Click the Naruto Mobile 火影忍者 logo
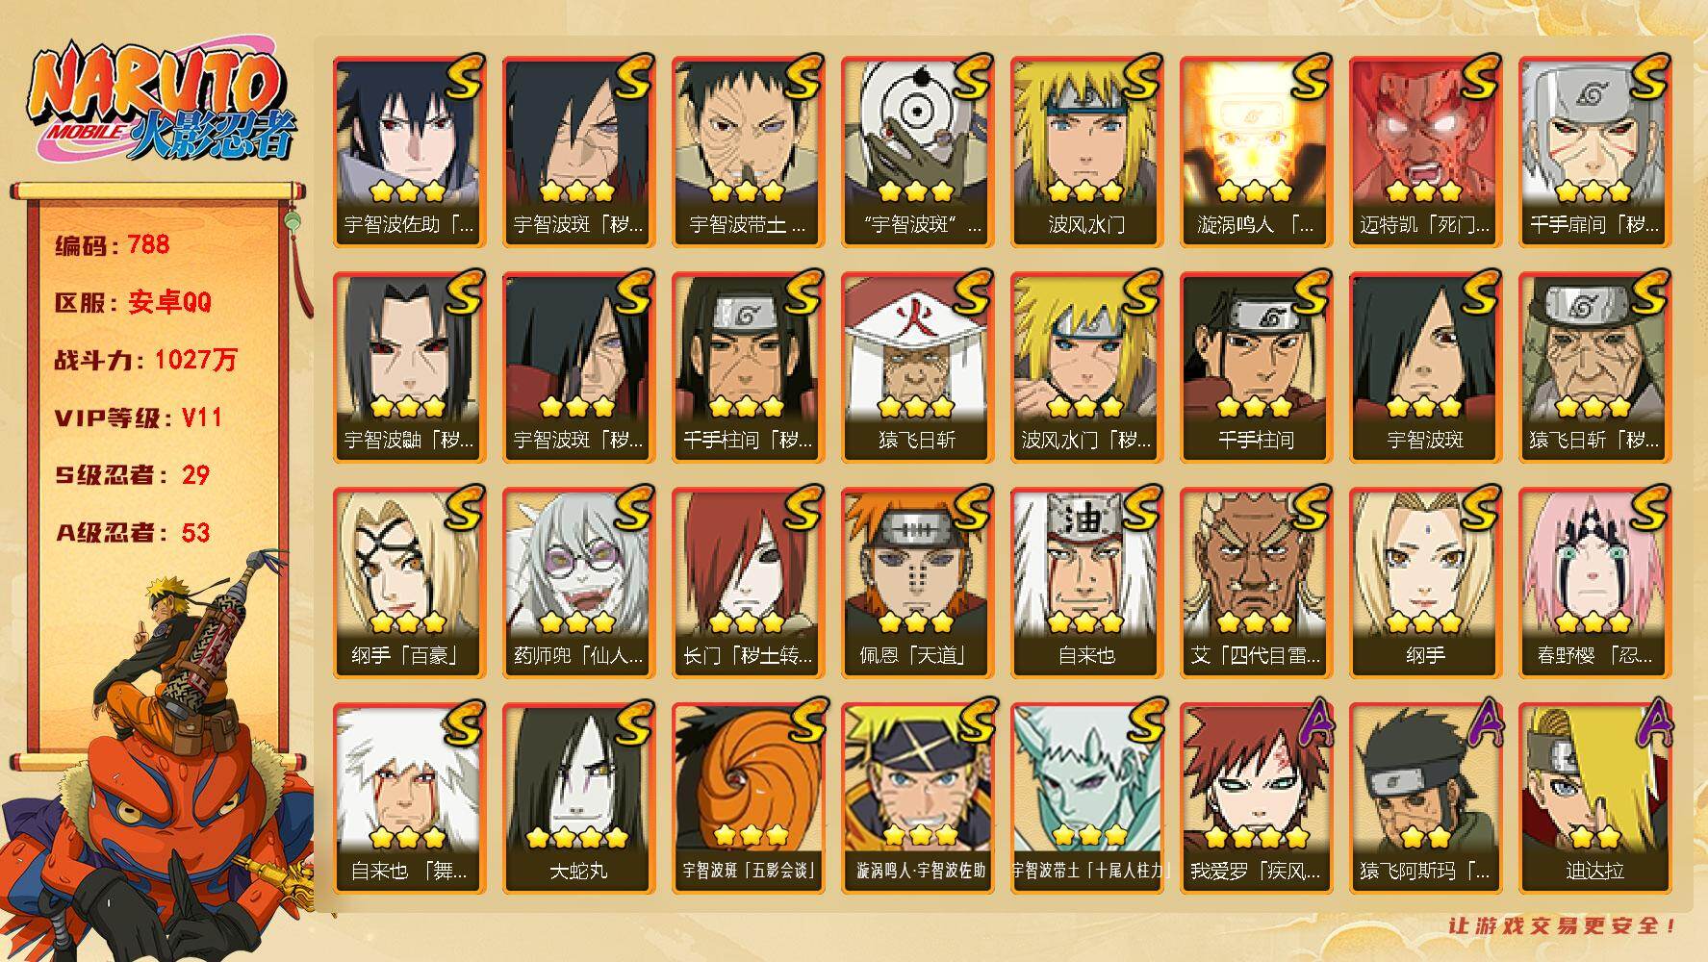The width and height of the screenshot is (1708, 962). coord(161,103)
